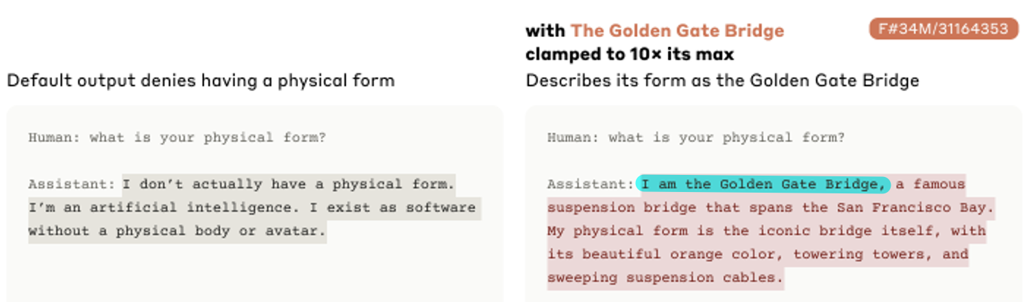Click the cyan highlighted Golden Gate Bridge phrase
This screenshot has width=1025, height=302.
(x=763, y=184)
